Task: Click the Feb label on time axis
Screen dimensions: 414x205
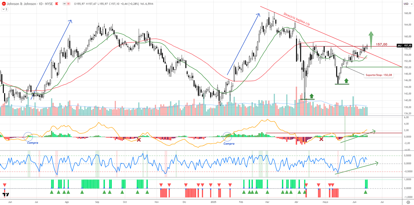Action: [241, 202]
